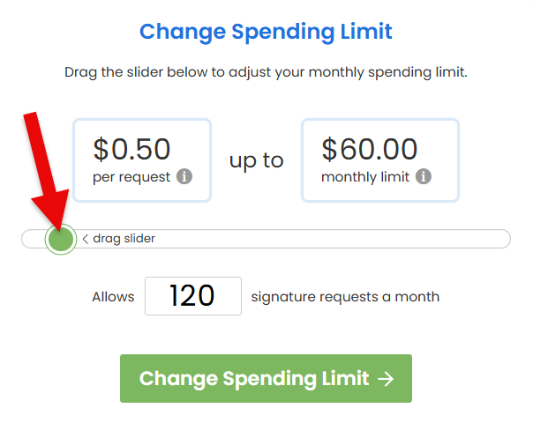Click the "up to" text between the boxes
The height and width of the screenshot is (423, 533).
(x=257, y=160)
